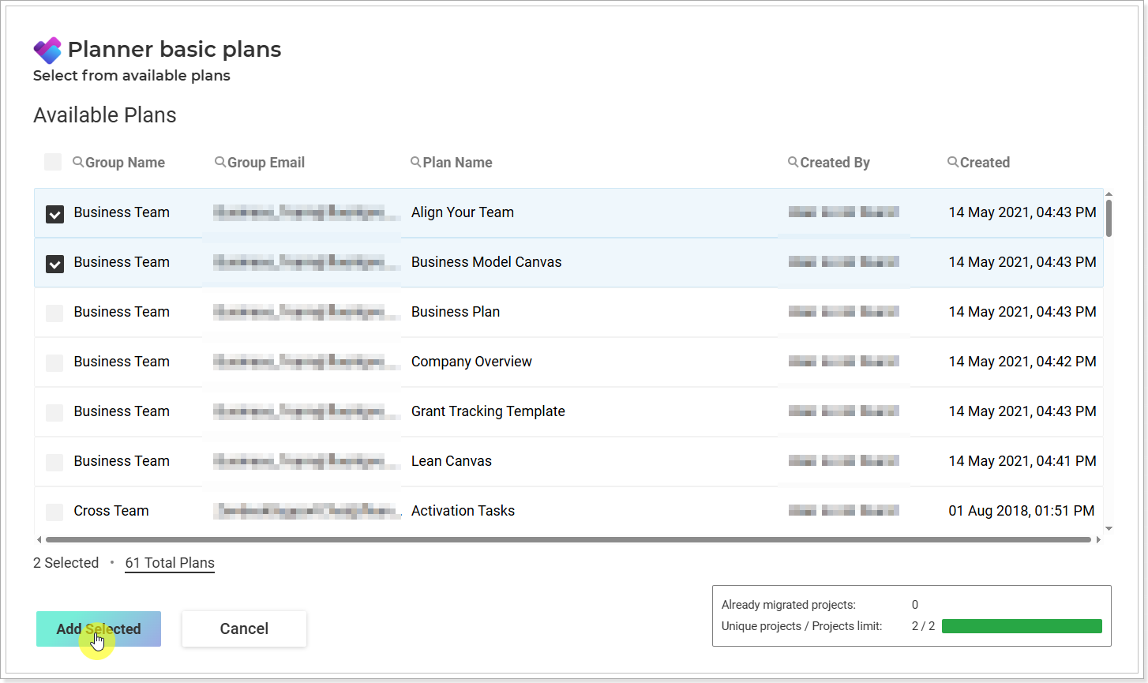Select the Business Model Canvas plan name

[486, 262]
